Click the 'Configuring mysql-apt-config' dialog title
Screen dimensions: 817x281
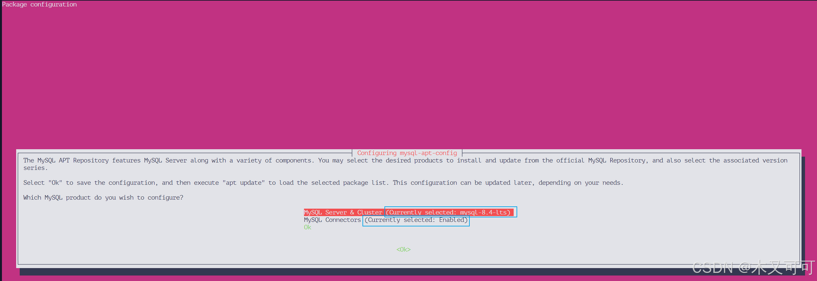[407, 153]
